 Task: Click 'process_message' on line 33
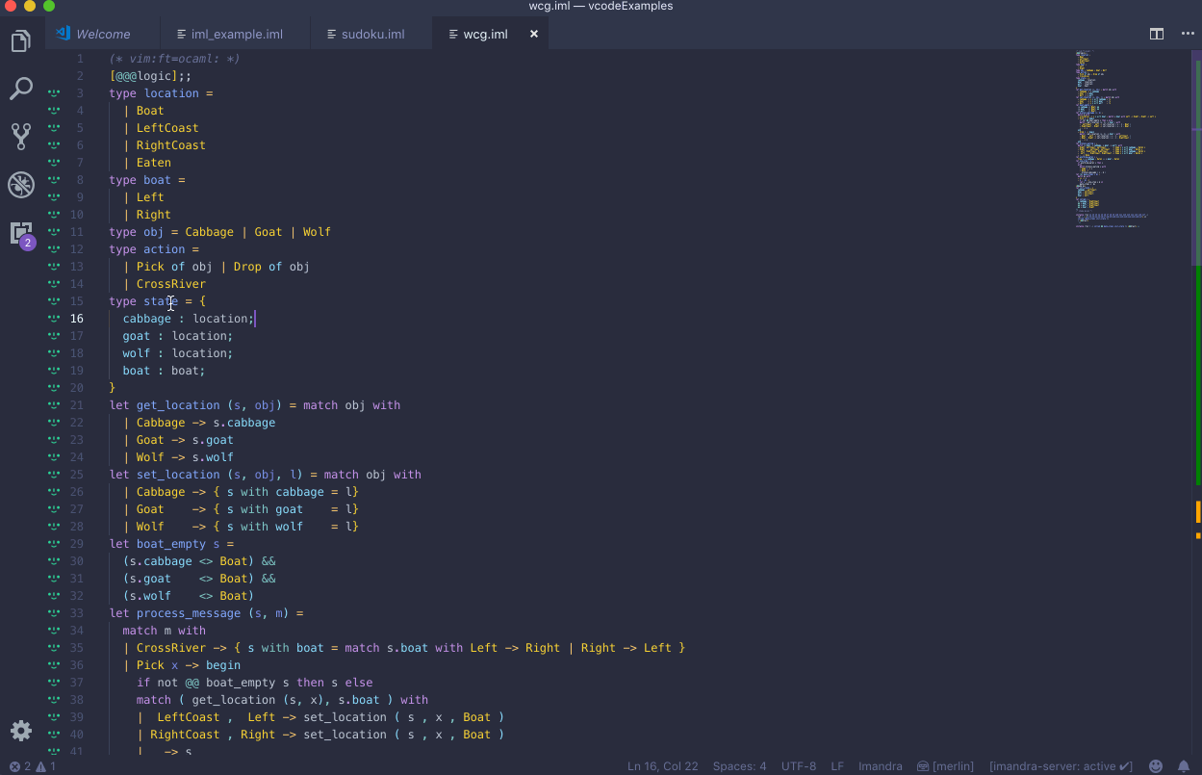pos(189,613)
